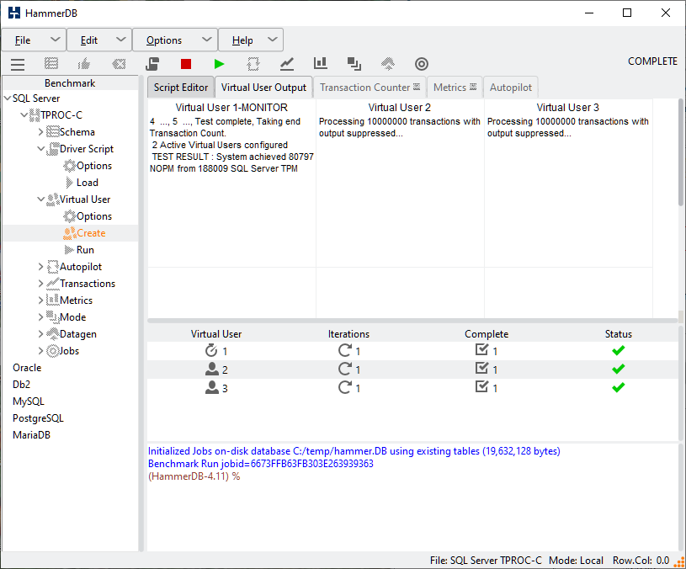Expand the Metrics tree node
Viewport: 686px width, 569px height.
coord(40,300)
